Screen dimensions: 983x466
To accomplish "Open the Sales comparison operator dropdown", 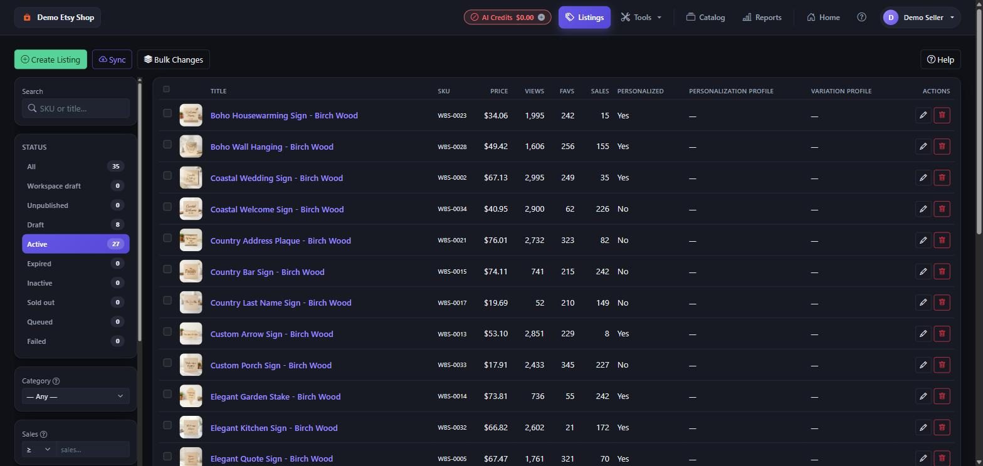I will (x=39, y=450).
